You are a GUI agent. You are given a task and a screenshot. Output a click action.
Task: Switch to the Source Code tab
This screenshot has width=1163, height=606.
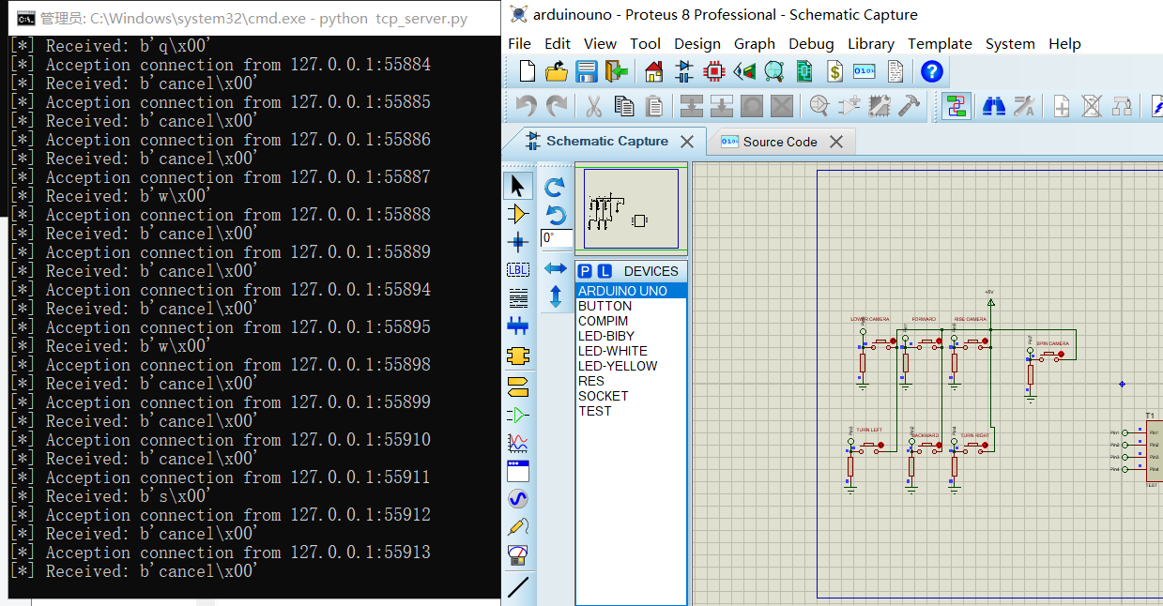[x=779, y=142]
